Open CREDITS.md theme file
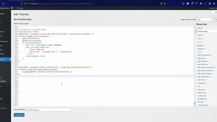Viewport: 217px width, 122px height. point(202,93)
